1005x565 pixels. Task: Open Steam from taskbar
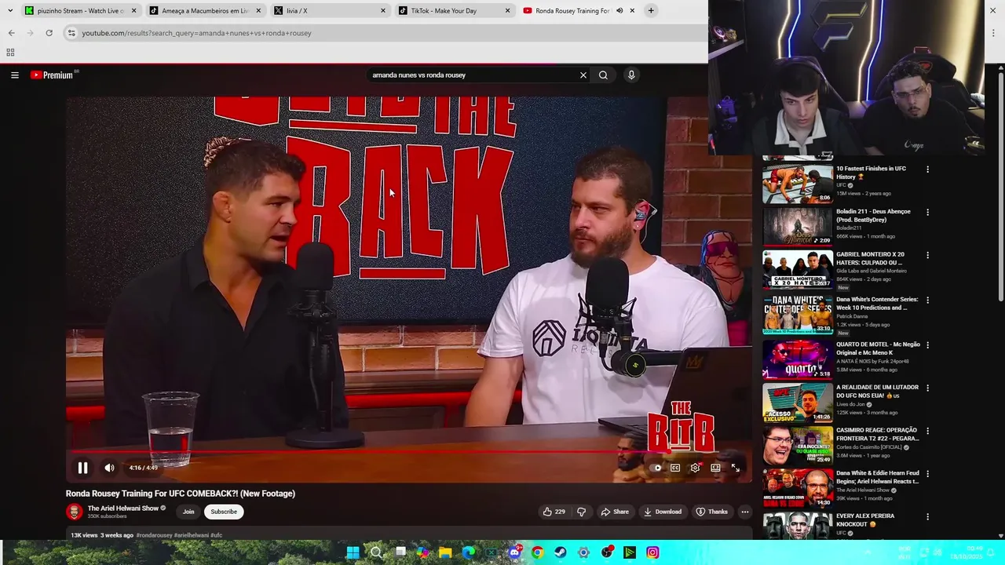560,552
